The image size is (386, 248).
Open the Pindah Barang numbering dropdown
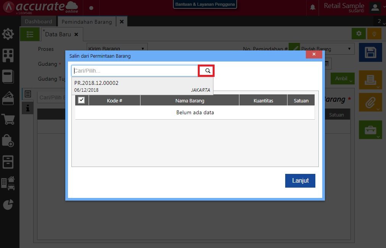(x=327, y=49)
